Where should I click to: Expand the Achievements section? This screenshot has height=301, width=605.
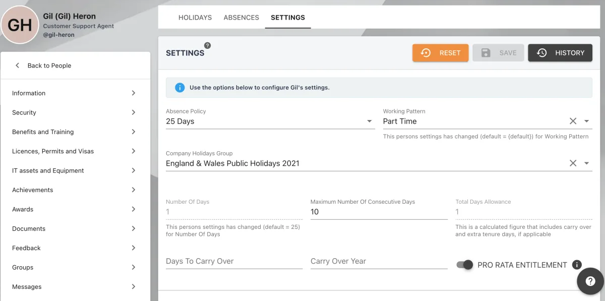pyautogui.click(x=75, y=190)
